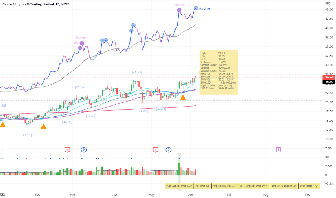336x198 pixels.
Task: Click the 50d vol % chg: 16.21 cell
Action: [284, 186]
